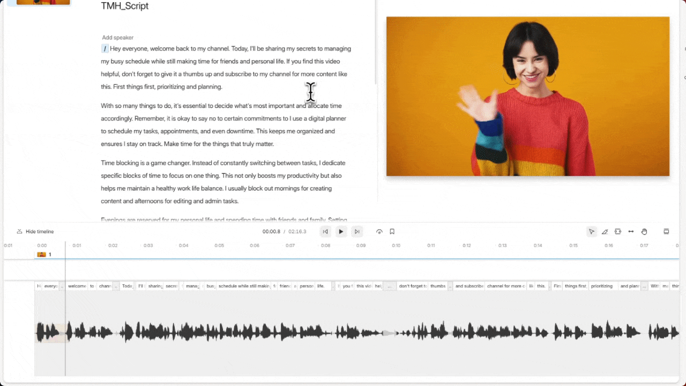The height and width of the screenshot is (386, 686).
Task: Toggle the timeline panel layout icon
Action: coord(666,232)
